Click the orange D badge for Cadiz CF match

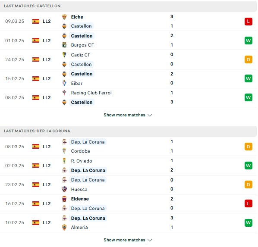[x=248, y=59]
